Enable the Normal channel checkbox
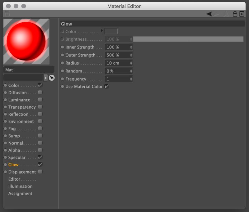Screen dimensions: 249x212 coord(40,143)
